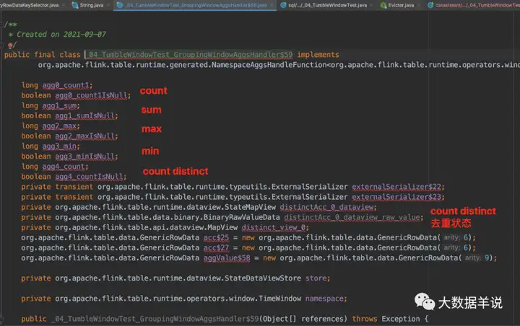Close the Evictor.java tab
The width and height of the screenshot is (520, 326).
pos(418,5)
